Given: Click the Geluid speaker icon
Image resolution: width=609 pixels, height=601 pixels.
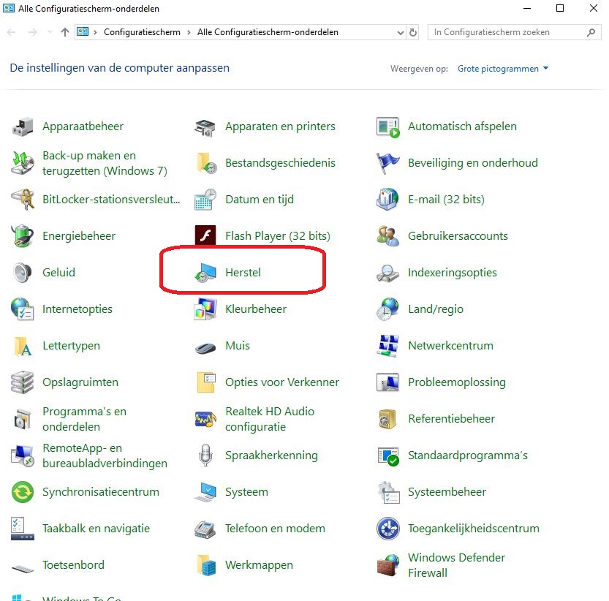Looking at the screenshot, I should point(23,273).
